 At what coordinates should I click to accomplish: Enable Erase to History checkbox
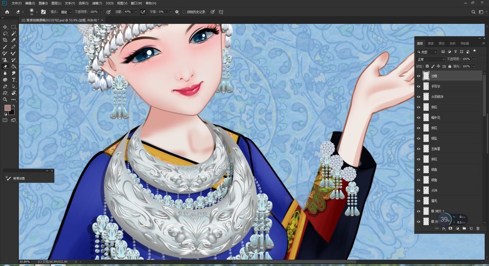pos(184,12)
